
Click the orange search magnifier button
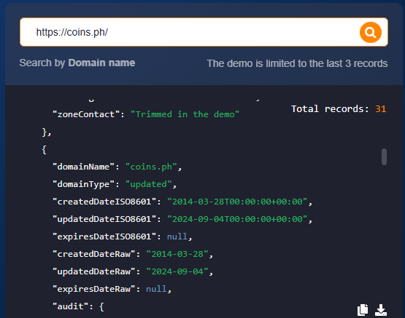click(x=371, y=33)
